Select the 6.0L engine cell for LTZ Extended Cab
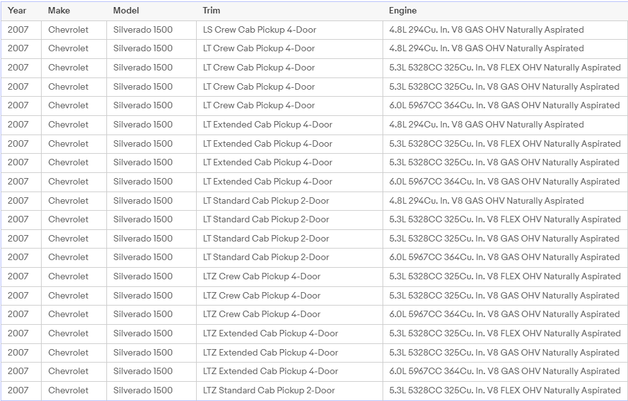The image size is (628, 401). click(504, 371)
